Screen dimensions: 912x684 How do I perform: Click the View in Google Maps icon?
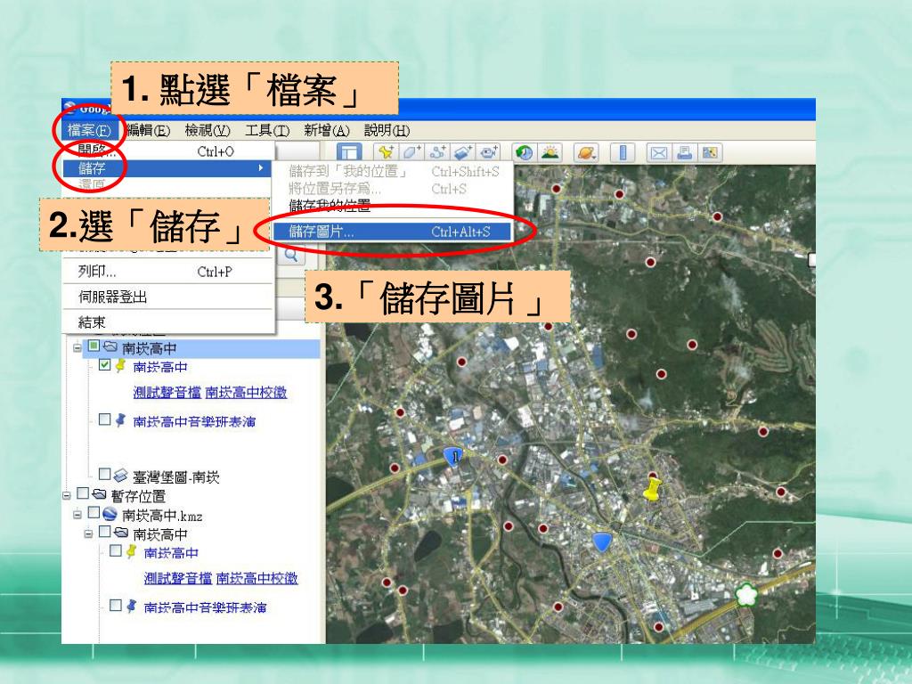(x=710, y=152)
